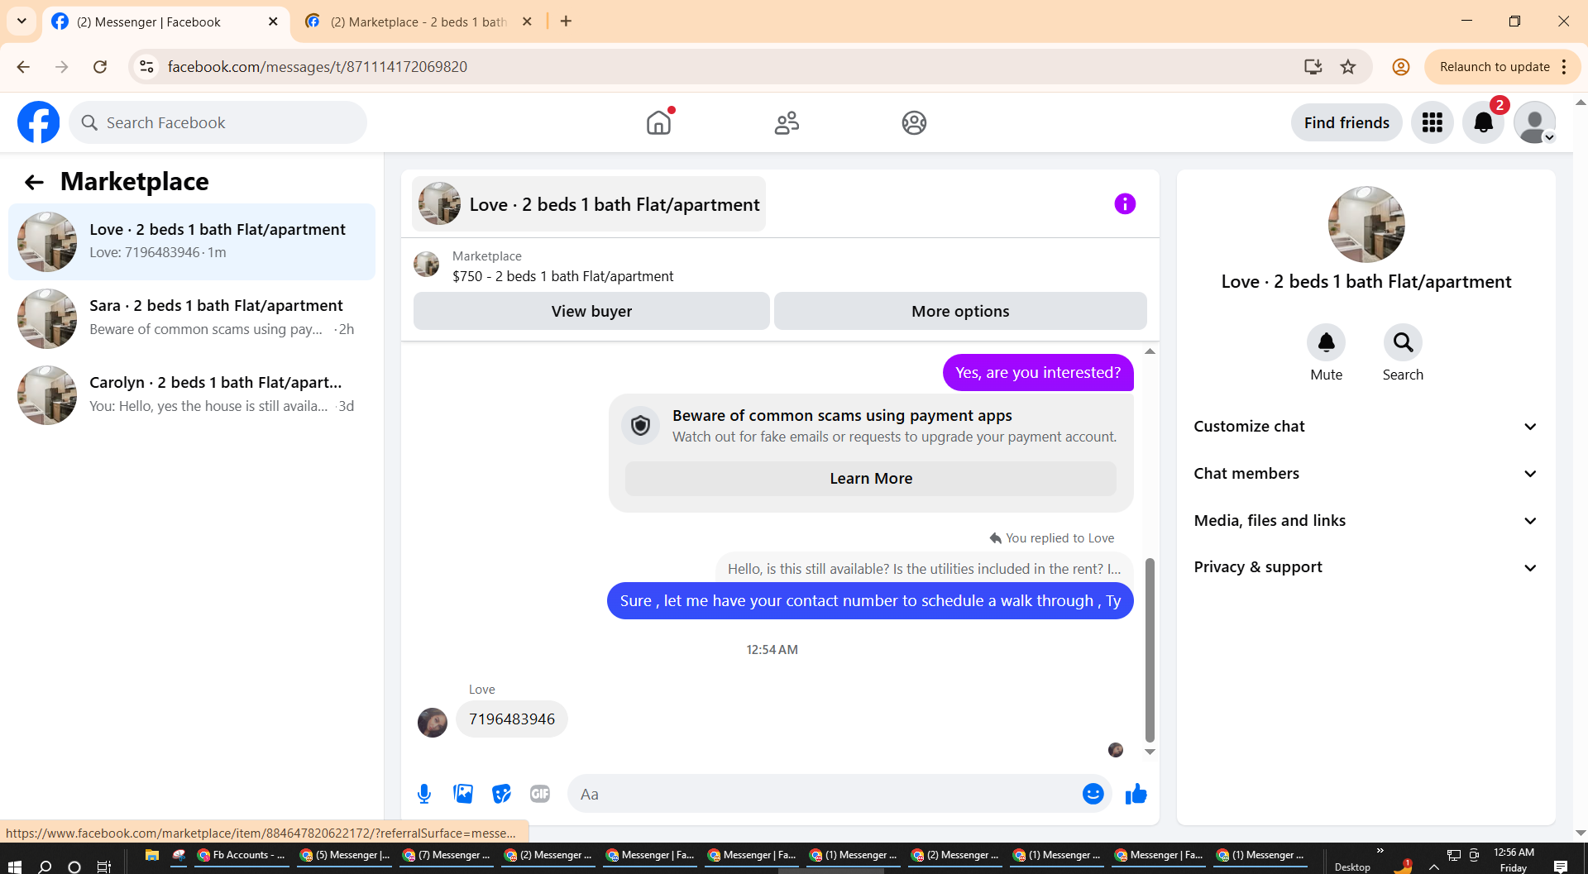Choose a sticker icon

501,794
